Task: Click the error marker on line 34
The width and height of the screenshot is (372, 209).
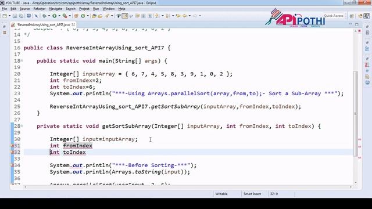Action: pyautogui.click(x=12, y=165)
